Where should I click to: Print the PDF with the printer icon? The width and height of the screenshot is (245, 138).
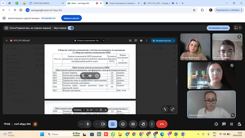pyautogui.click(x=141, y=41)
